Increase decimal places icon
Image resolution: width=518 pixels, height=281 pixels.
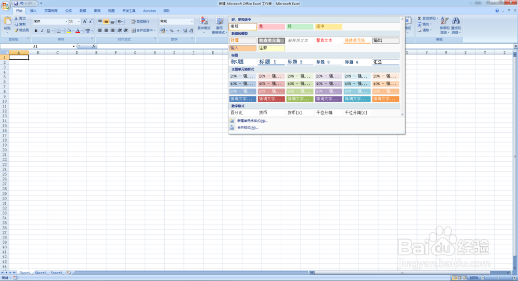pos(185,31)
